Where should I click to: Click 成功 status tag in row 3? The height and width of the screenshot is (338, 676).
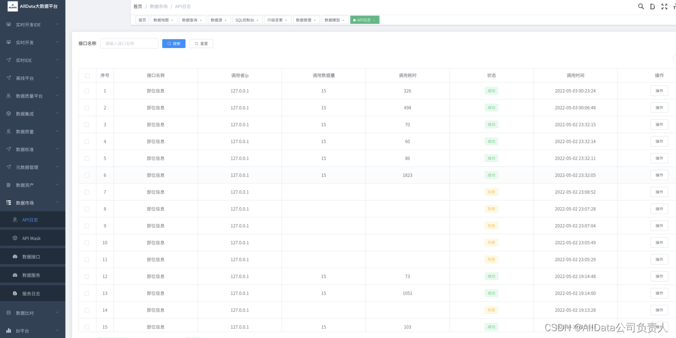[x=491, y=124]
